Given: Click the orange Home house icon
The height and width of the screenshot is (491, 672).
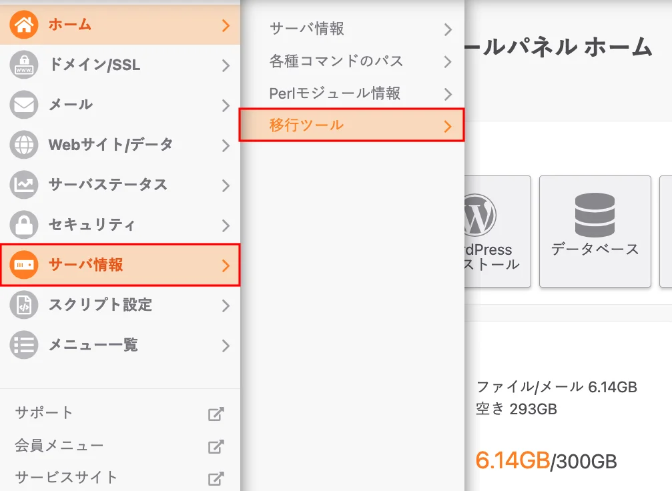Looking at the screenshot, I should (24, 25).
